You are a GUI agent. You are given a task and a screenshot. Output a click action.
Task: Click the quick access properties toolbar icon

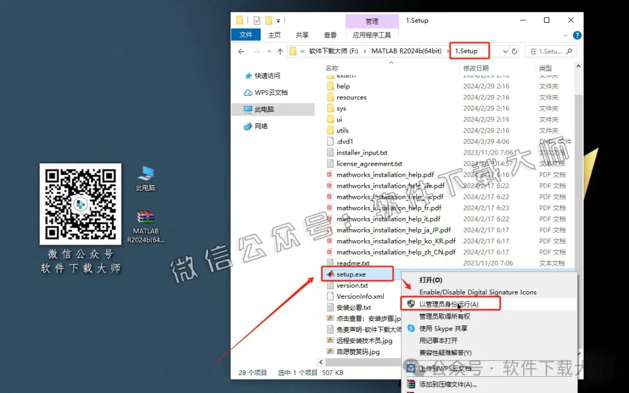click(x=257, y=20)
